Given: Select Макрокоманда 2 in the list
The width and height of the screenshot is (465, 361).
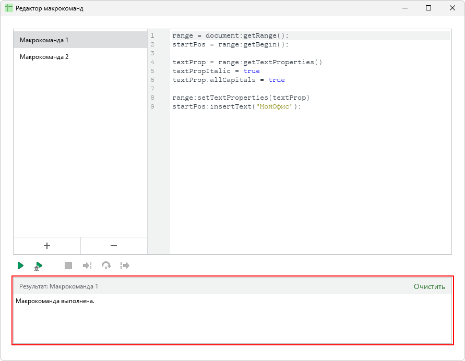Looking at the screenshot, I should tap(80, 57).
